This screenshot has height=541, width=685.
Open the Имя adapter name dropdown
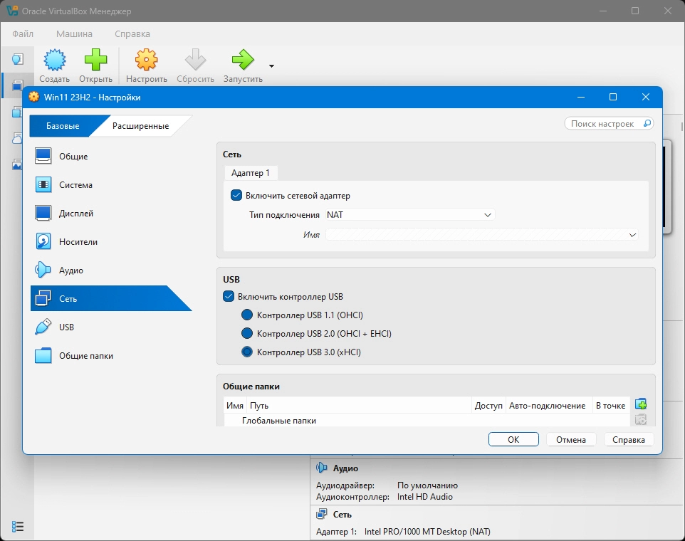(481, 235)
